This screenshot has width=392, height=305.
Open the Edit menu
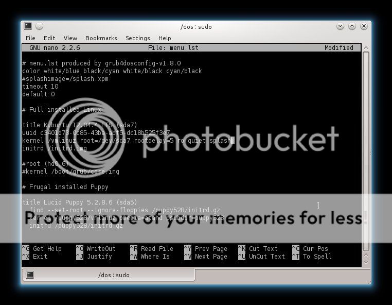click(49, 38)
